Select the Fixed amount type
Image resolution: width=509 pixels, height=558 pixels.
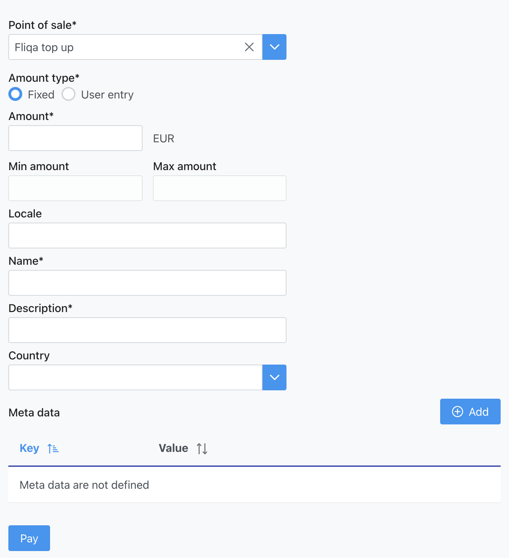tap(15, 94)
